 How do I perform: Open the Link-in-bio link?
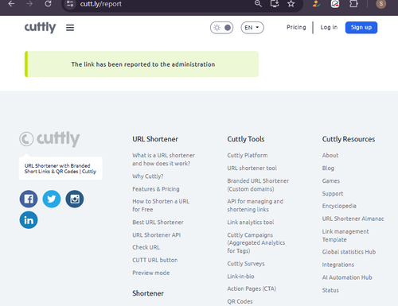tap(240, 277)
